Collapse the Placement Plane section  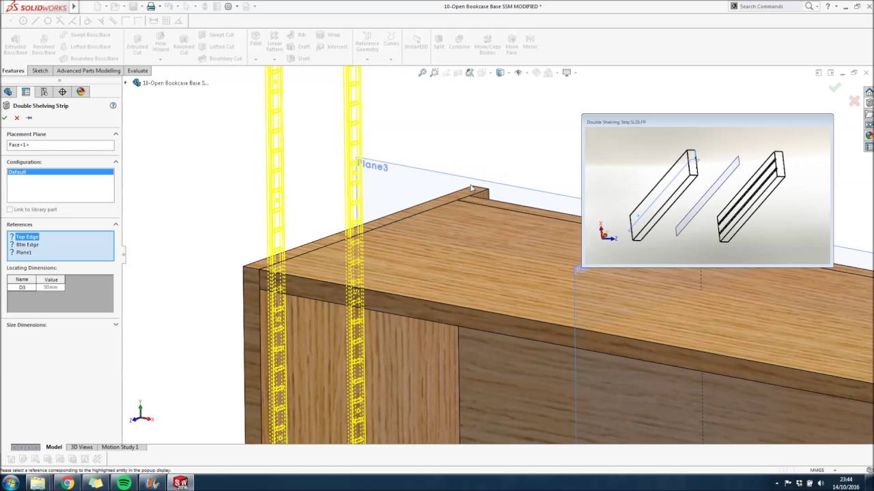click(115, 134)
